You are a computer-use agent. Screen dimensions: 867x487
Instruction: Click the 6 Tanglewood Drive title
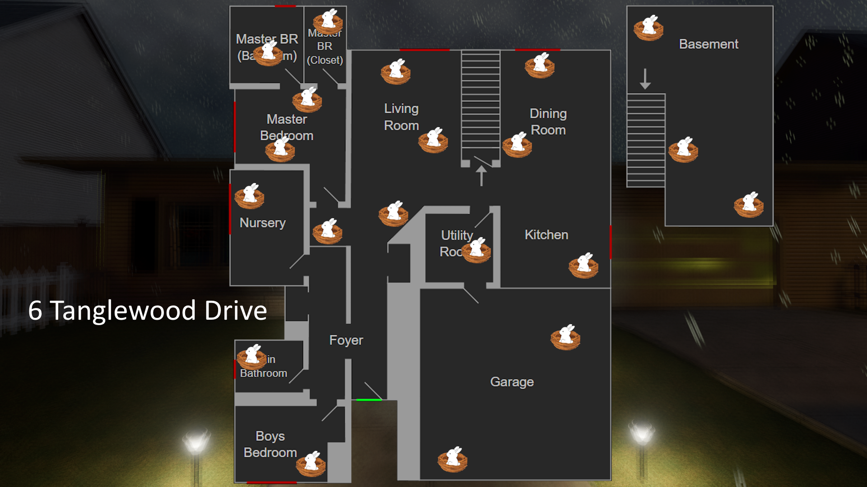click(148, 311)
